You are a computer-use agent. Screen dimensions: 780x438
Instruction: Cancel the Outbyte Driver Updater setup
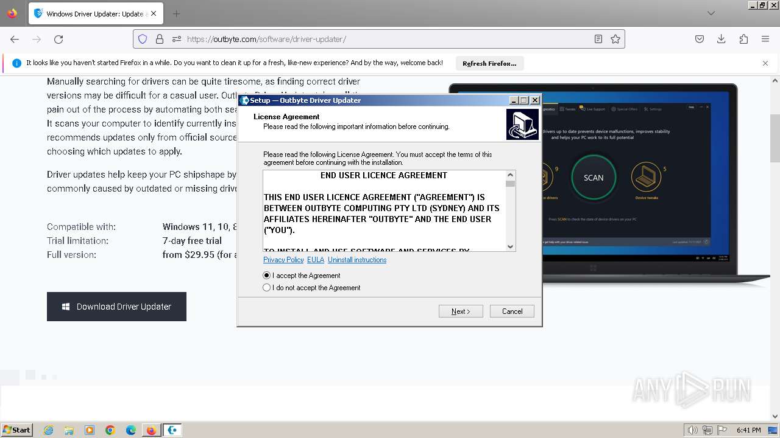click(512, 311)
